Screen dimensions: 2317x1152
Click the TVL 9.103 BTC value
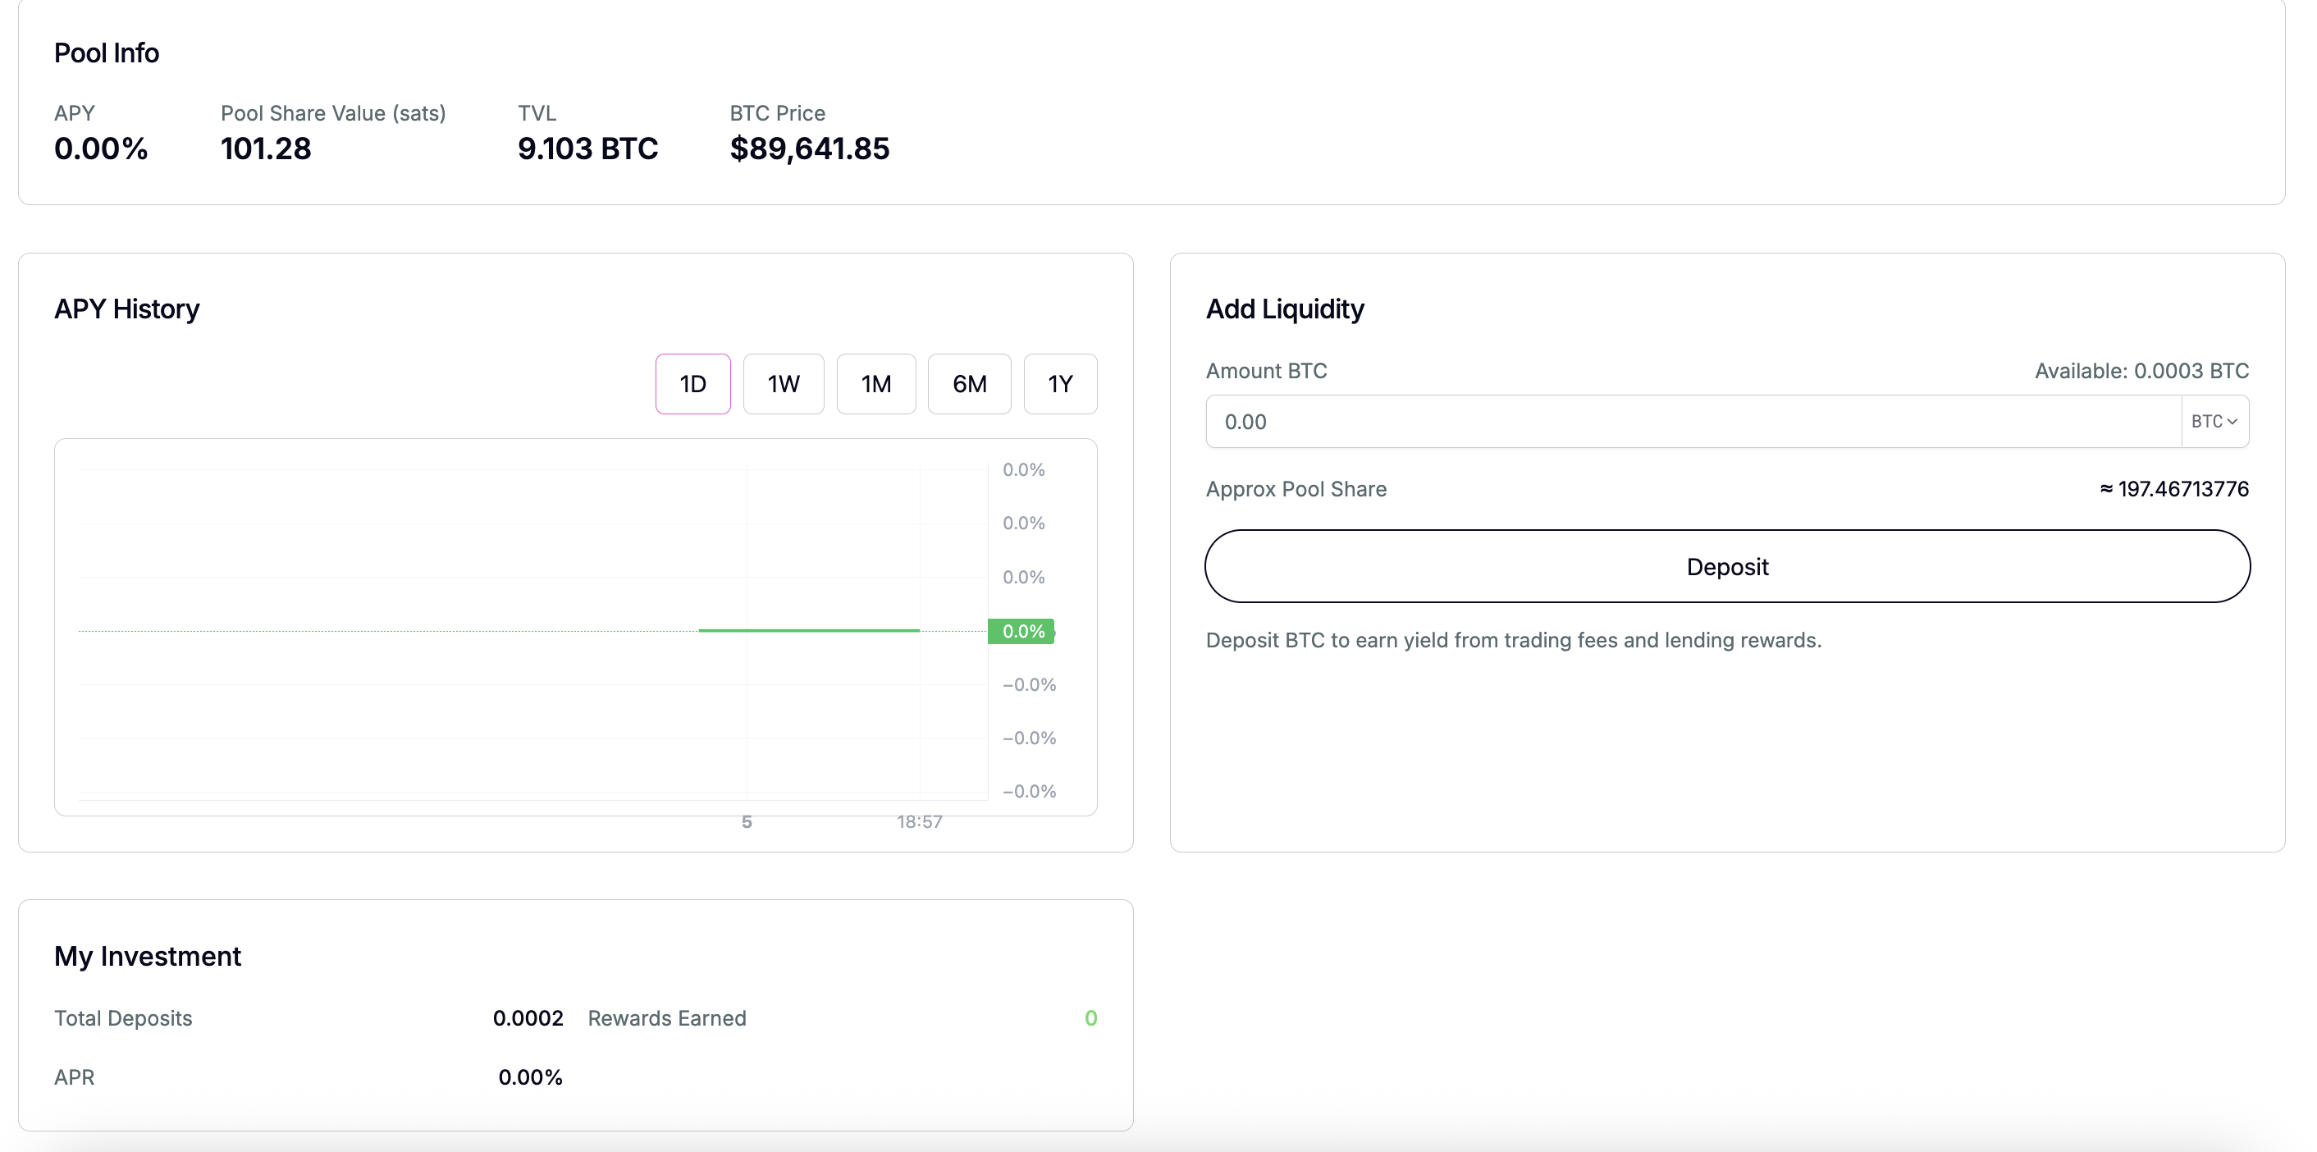587,149
